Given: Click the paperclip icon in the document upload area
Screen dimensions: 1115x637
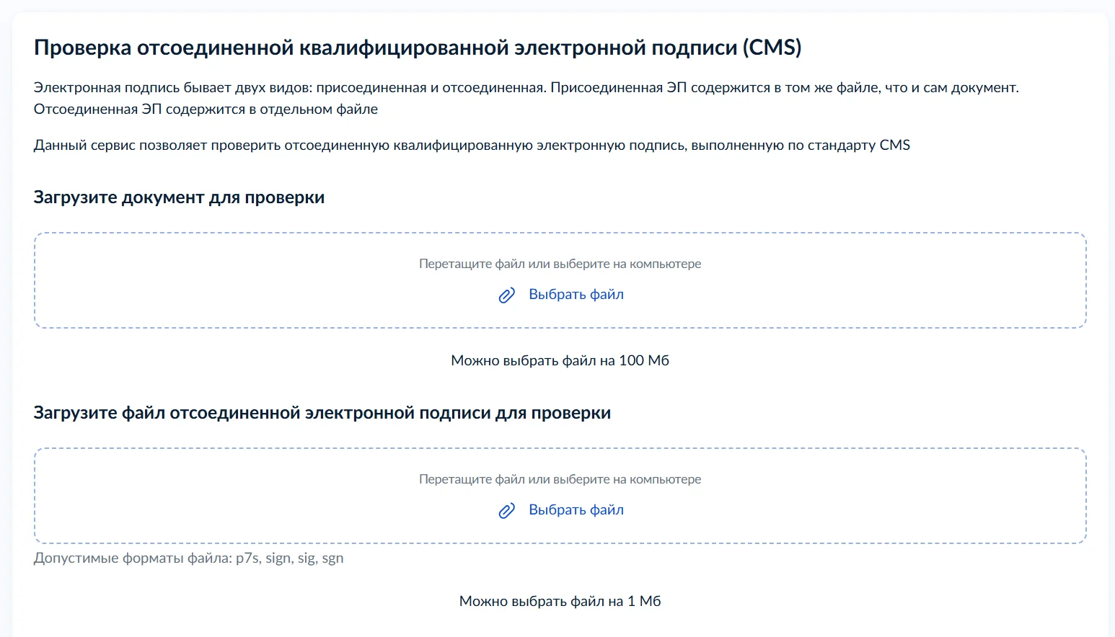Looking at the screenshot, I should 507,295.
